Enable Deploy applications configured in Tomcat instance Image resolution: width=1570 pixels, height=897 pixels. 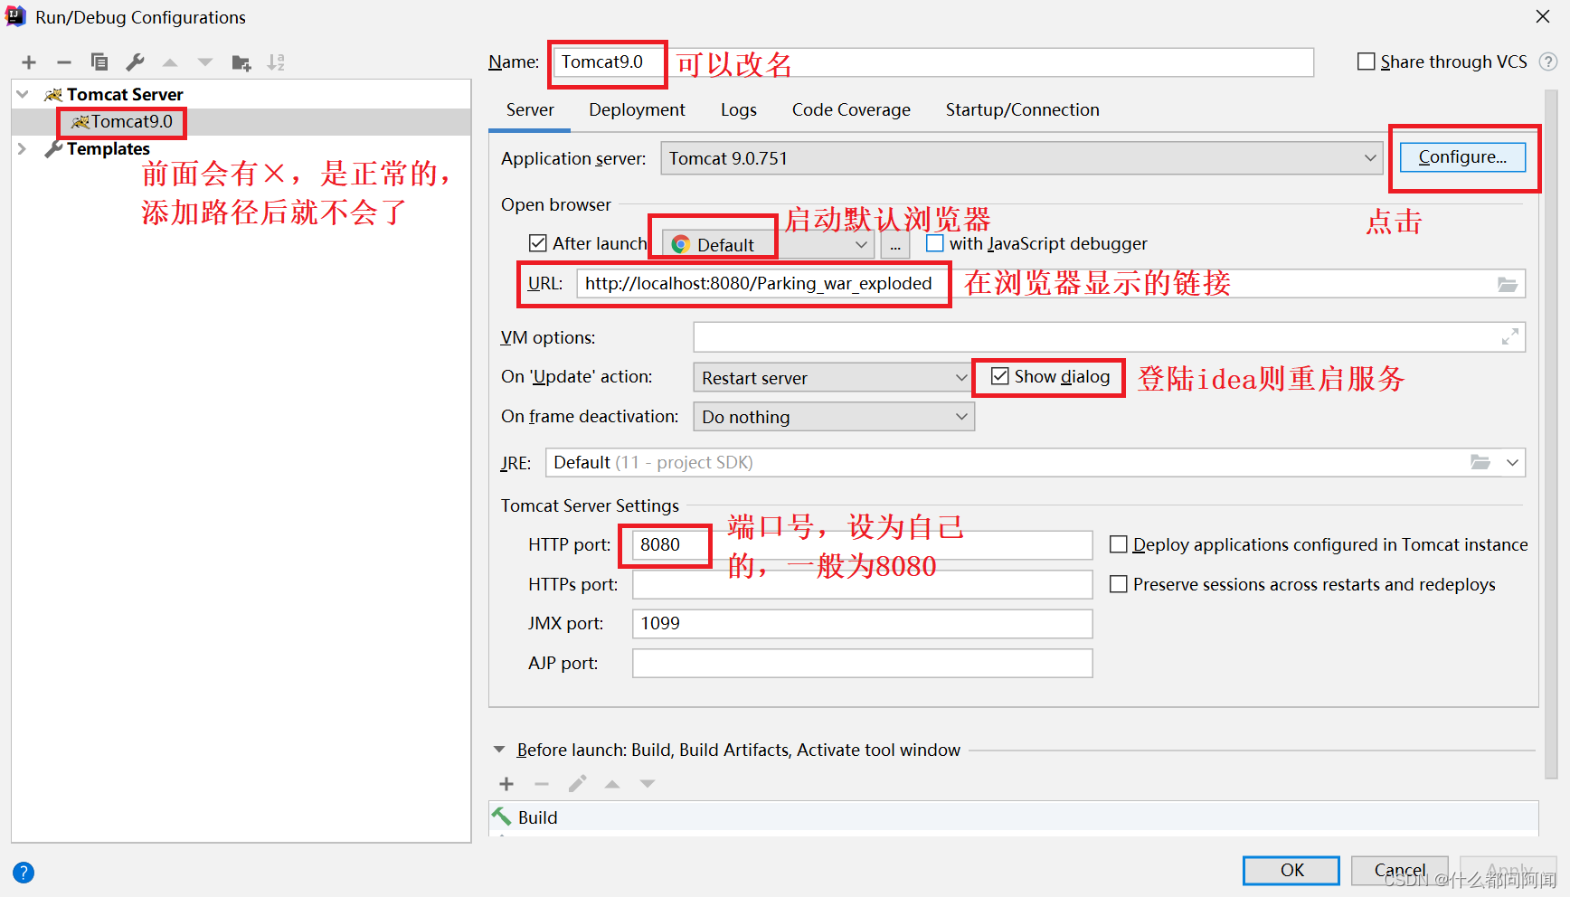point(1119,544)
